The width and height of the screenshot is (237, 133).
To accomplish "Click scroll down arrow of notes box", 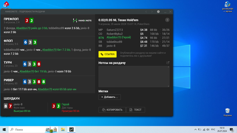I will 168,86.
